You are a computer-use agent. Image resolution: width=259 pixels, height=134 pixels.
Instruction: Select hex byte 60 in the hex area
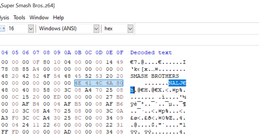[x=57, y=125]
